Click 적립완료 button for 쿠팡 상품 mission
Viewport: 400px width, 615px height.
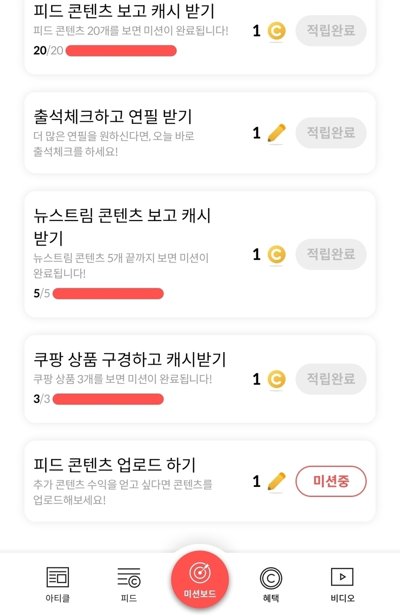331,379
